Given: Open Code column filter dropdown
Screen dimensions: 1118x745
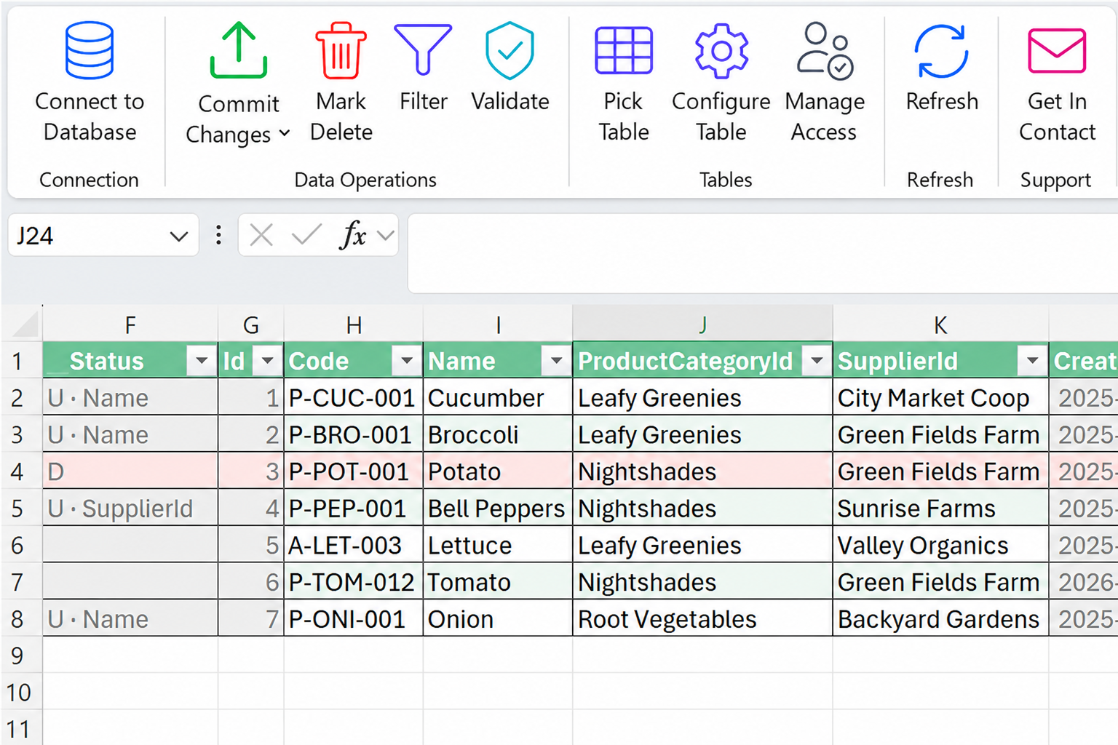Looking at the screenshot, I should 406,361.
